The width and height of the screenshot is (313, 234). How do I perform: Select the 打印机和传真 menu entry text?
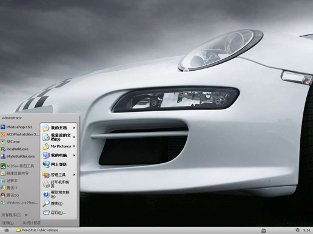pyautogui.click(x=60, y=184)
